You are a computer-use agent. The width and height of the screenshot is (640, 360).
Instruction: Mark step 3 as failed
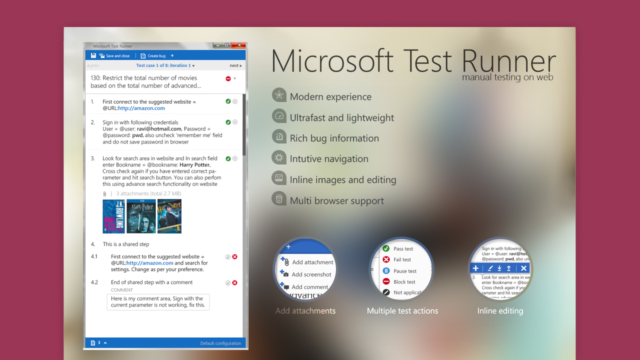click(235, 158)
